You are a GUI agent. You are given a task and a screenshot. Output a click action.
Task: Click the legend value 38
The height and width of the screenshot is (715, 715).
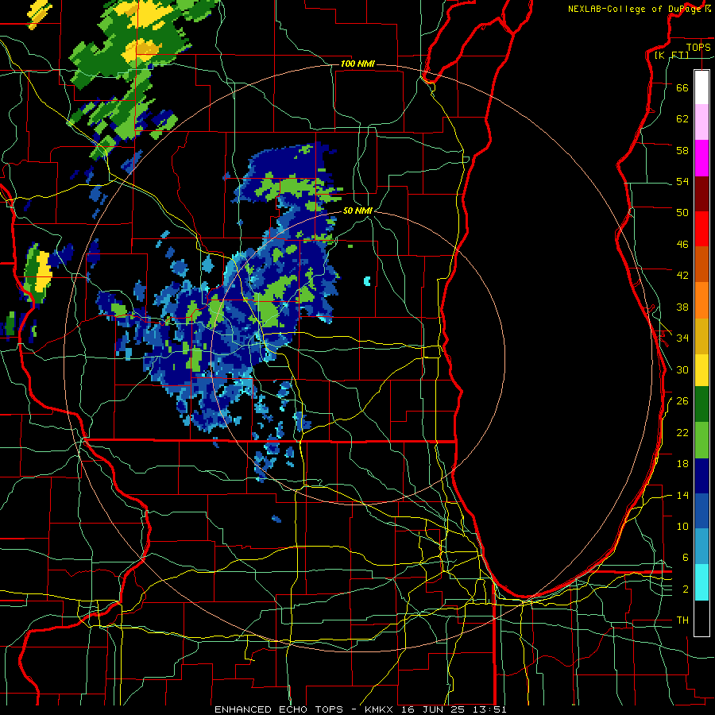tap(682, 307)
